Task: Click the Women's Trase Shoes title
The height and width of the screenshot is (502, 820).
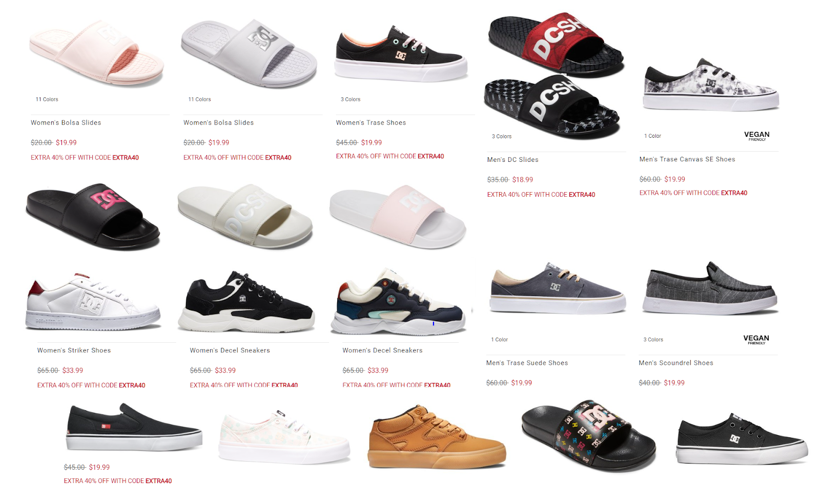Action: 371,122
